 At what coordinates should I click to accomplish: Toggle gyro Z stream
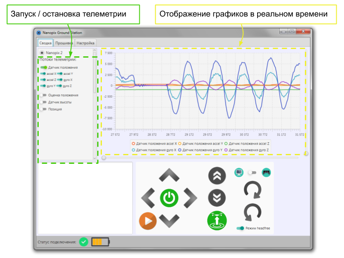point(59,86)
